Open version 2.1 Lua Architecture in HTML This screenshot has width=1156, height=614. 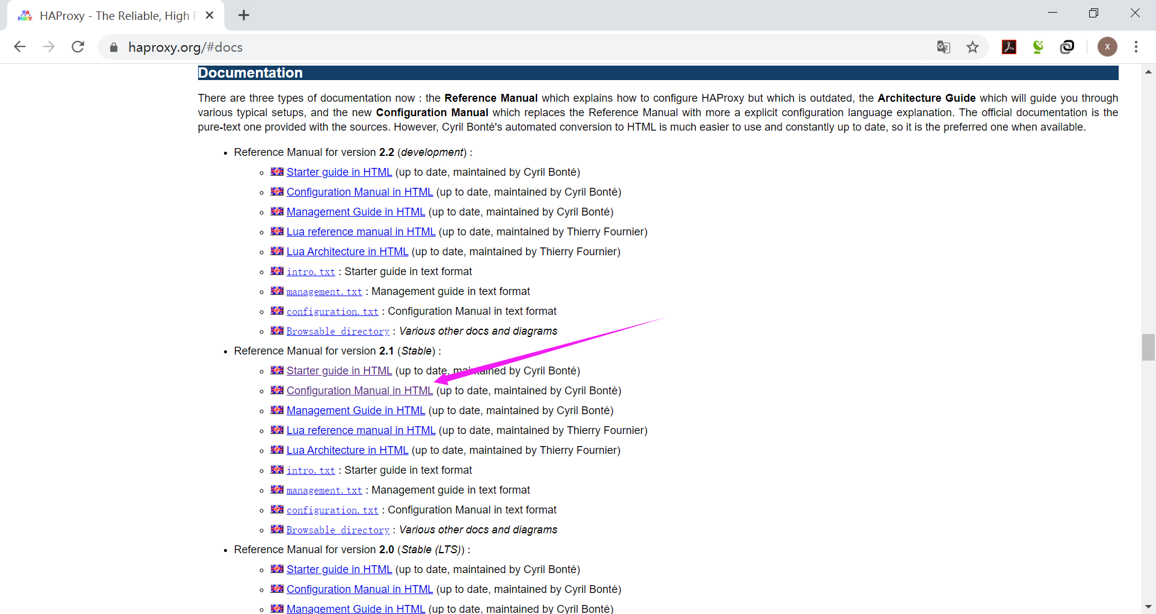tap(347, 450)
